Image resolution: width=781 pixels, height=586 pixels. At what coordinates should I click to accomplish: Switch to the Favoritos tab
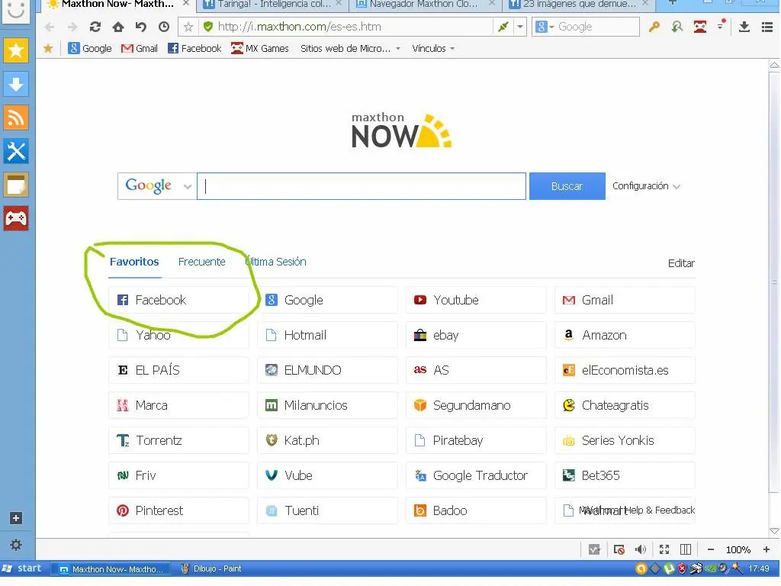coord(134,262)
